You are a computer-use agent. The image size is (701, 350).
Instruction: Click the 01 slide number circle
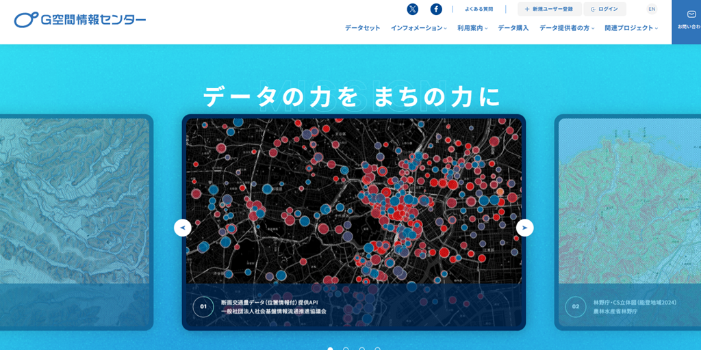203,307
